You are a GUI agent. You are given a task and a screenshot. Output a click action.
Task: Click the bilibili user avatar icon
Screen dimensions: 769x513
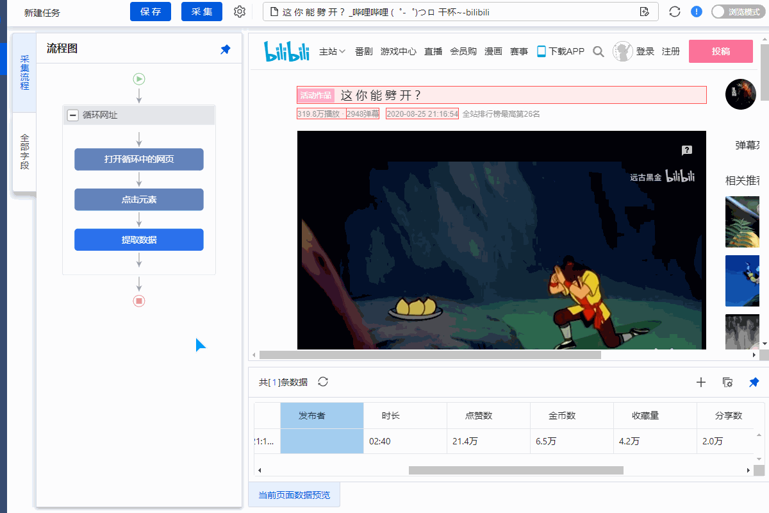pos(623,51)
